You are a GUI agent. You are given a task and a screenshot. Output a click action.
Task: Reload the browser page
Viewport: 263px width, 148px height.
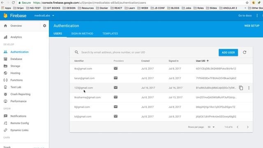pyautogui.click(x=13, y=3)
